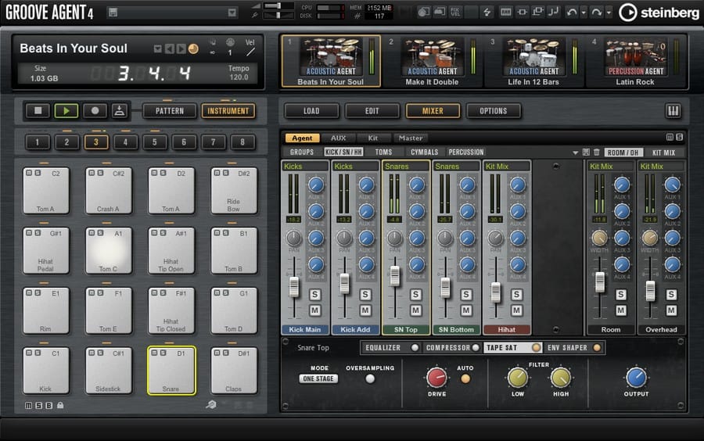Click the lightning bolt icon in top toolbar

click(487, 12)
